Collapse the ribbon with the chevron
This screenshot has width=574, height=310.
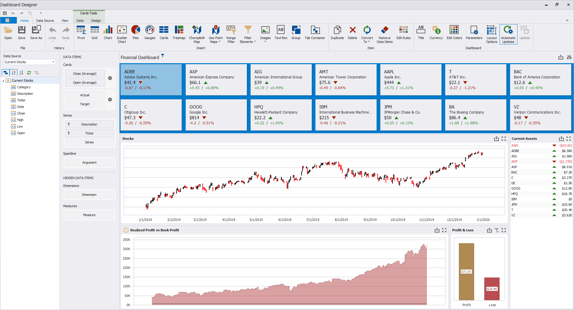567,20
